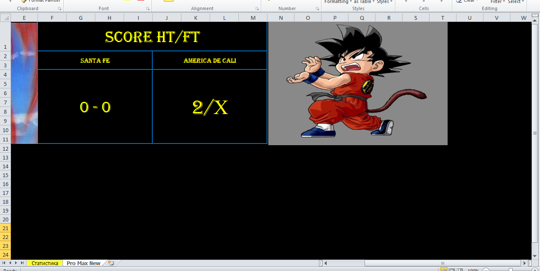Select row 15 header

point(5,175)
